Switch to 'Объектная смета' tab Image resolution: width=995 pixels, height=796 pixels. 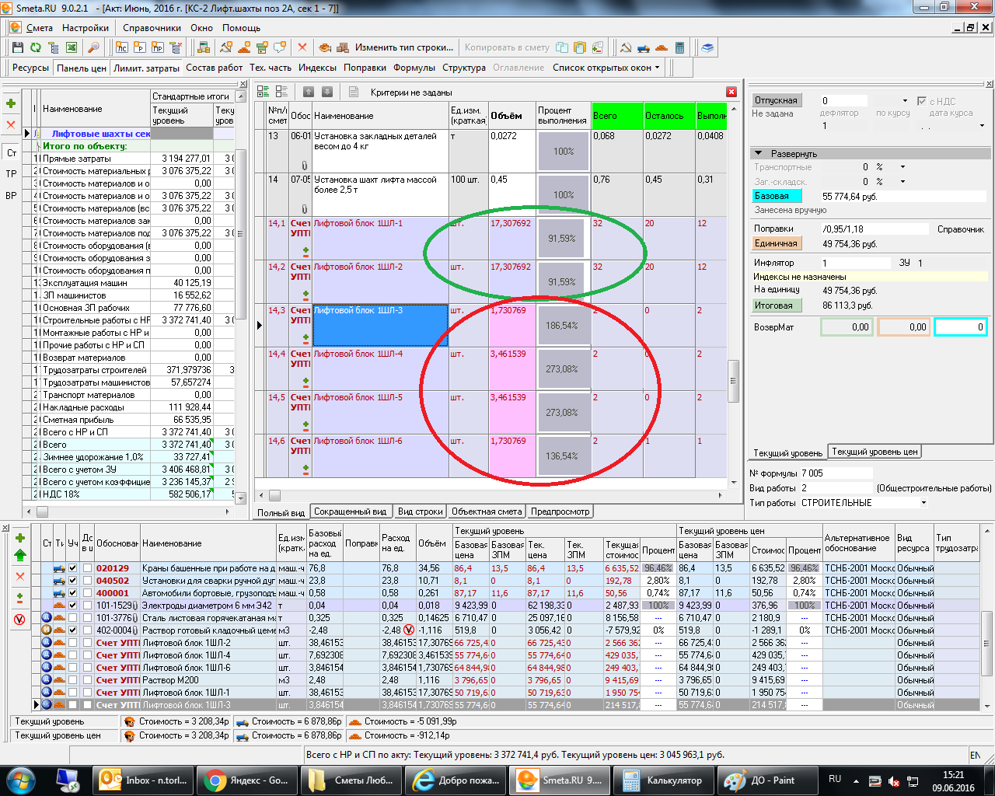click(487, 511)
